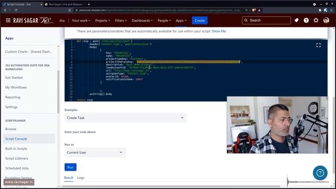Image resolution: width=336 pixels, height=189 pixels.
Task: Open Get Started in the sidebar
Action: (14, 77)
